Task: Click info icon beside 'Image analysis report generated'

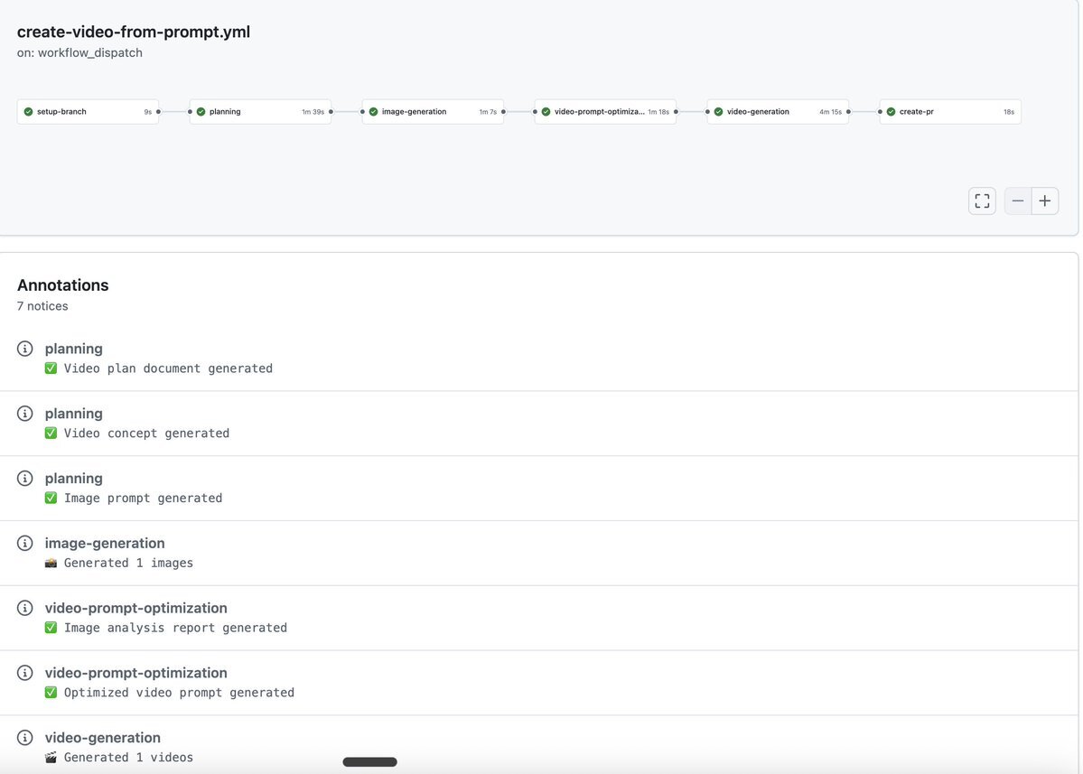Action: (x=25, y=609)
